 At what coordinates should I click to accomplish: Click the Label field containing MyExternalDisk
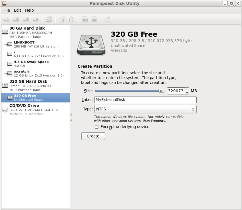tap(145, 100)
